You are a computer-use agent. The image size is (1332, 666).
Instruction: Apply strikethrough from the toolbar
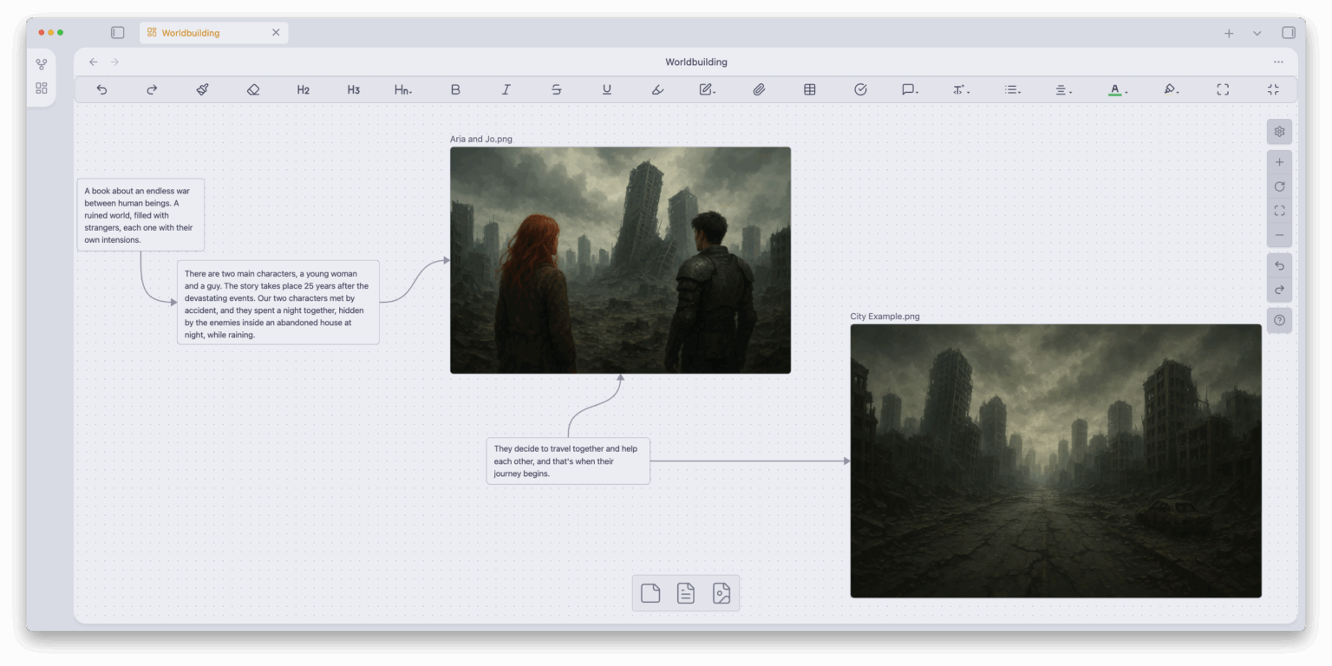(x=556, y=88)
